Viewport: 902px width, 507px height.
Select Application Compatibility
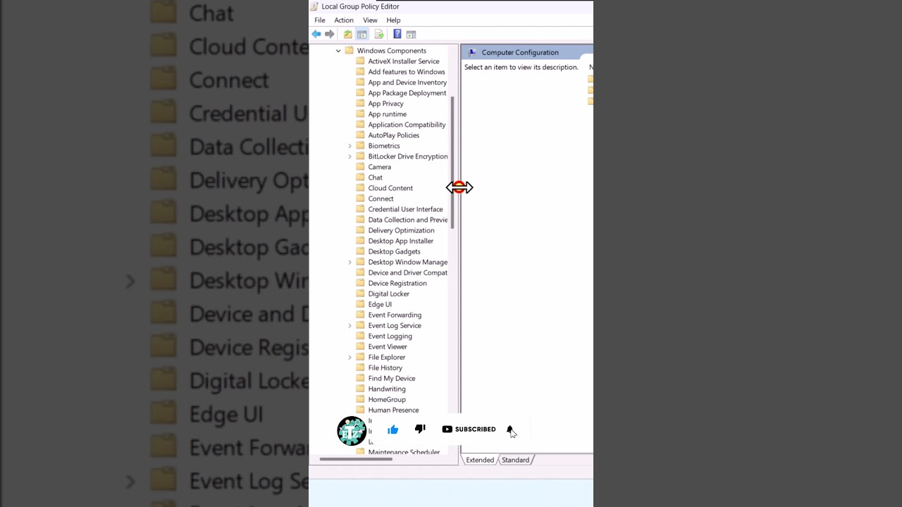tap(407, 125)
